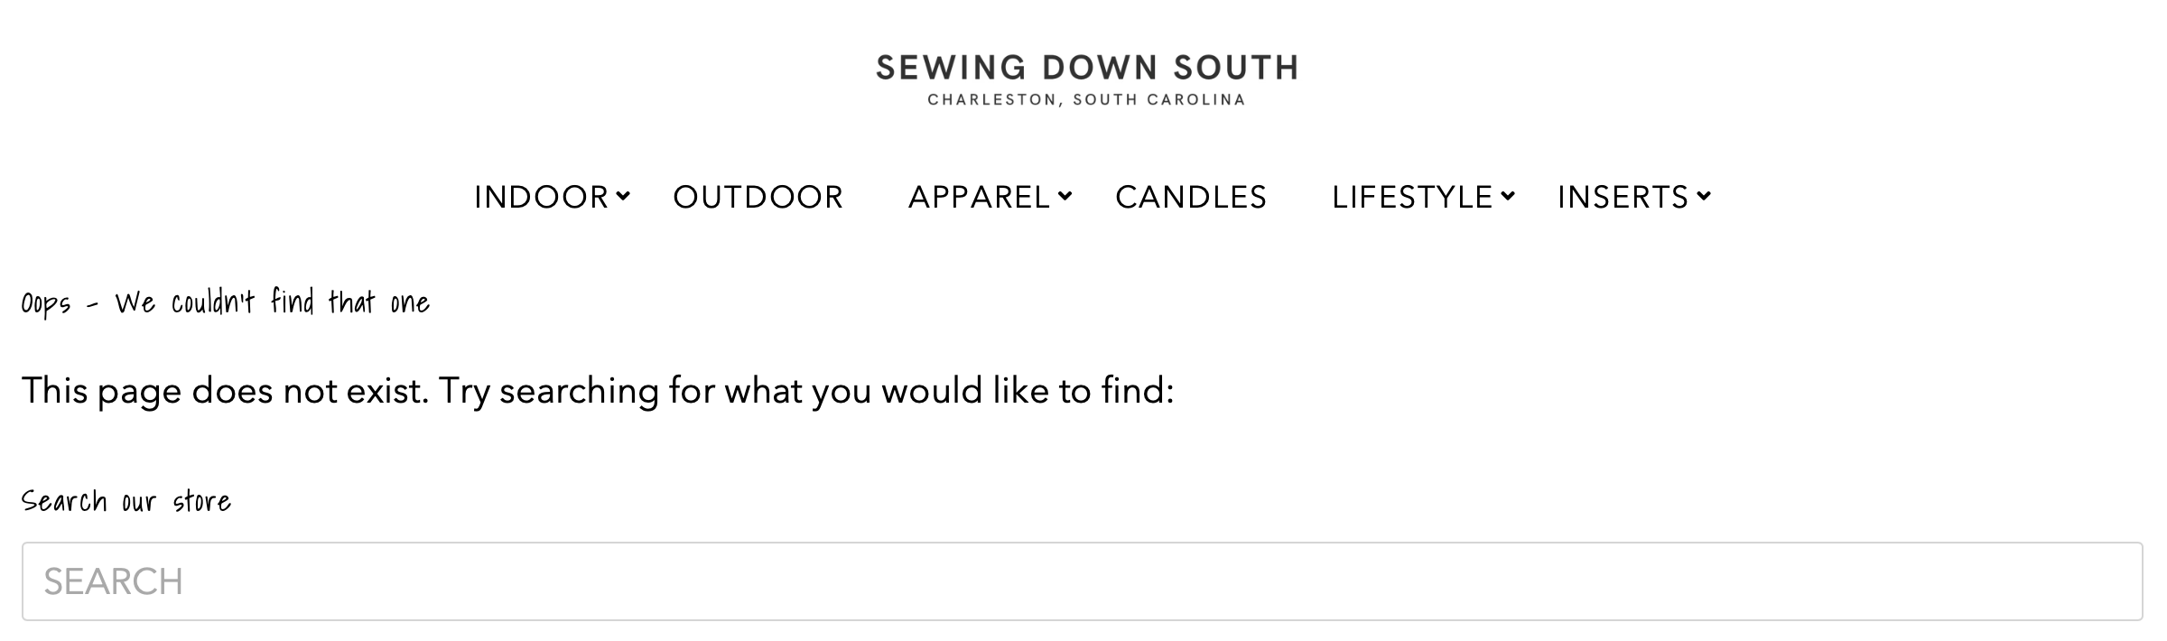Click the 'Try searching for what you would like' text
Viewport: 2167px width, 641px height.
pos(804,391)
